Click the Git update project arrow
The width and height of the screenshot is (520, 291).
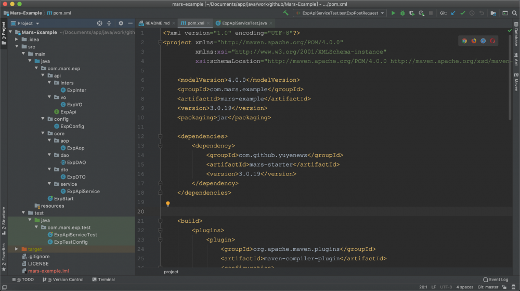453,13
